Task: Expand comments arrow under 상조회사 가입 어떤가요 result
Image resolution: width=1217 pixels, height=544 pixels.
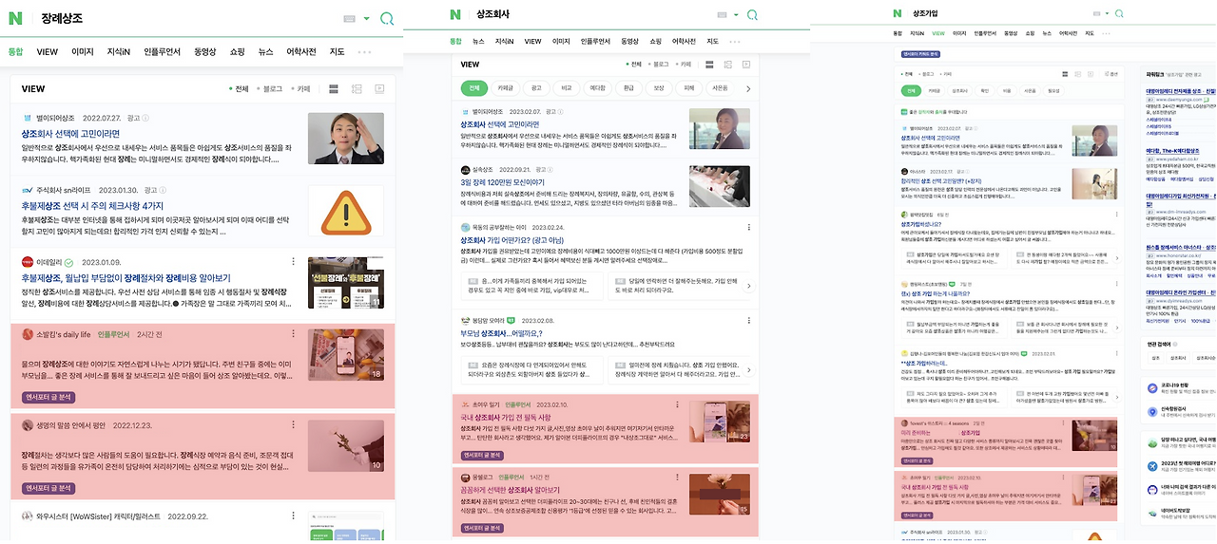Action: click(x=747, y=286)
